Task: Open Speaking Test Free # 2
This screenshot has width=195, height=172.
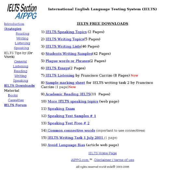Action: pyautogui.click(x=69, y=123)
